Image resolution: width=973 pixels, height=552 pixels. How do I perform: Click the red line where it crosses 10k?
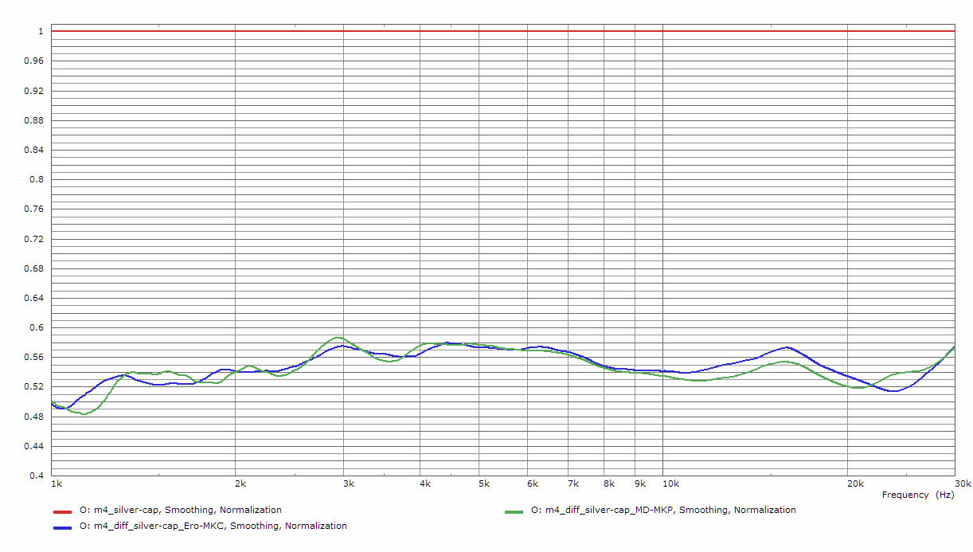[662, 31]
